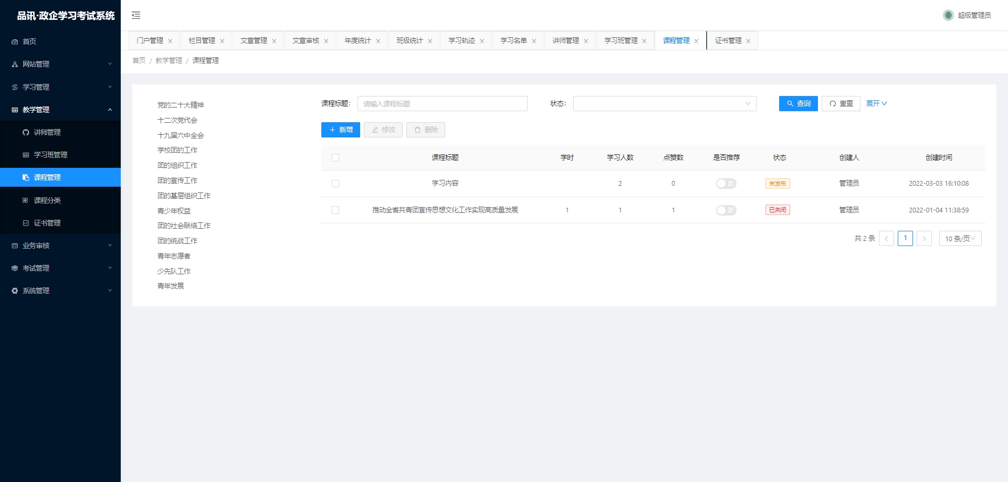1008x482 pixels.
Task: Click the 重置 reset button
Action: [841, 103]
